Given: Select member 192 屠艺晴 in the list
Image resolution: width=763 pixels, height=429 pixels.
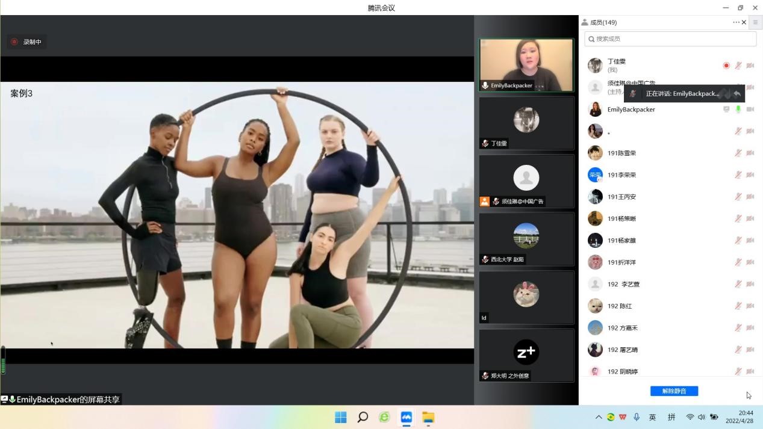Looking at the screenshot, I should pyautogui.click(x=670, y=350).
